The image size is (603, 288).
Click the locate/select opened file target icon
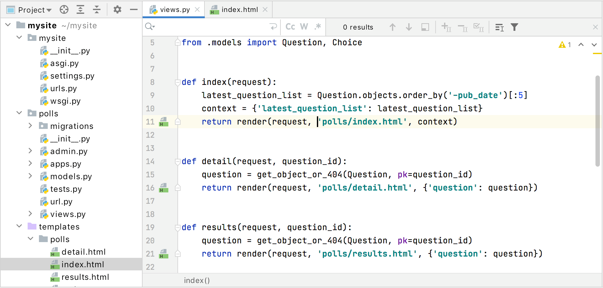(64, 10)
